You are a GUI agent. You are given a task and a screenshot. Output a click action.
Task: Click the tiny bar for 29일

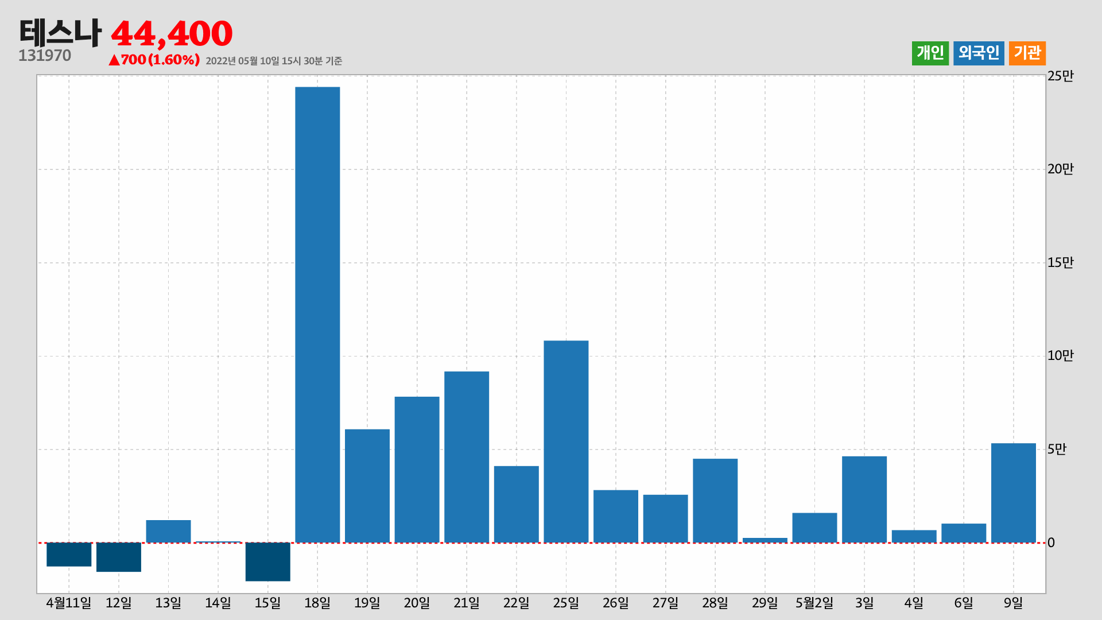[765, 540]
